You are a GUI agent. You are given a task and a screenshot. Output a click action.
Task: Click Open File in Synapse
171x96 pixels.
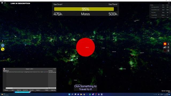(x=19, y=90)
